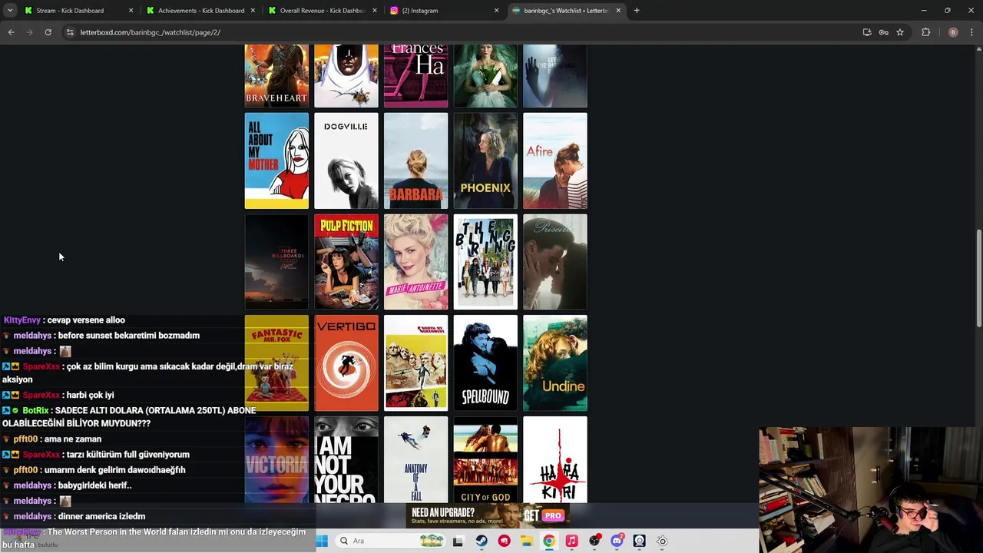Open a new browser tab
This screenshot has height=553, width=983.
point(637,11)
